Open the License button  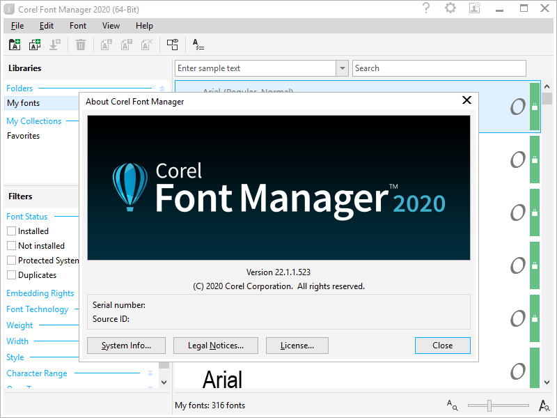tap(297, 346)
